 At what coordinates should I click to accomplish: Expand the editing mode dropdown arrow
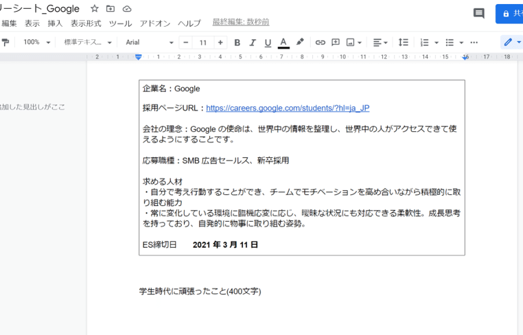click(x=519, y=43)
